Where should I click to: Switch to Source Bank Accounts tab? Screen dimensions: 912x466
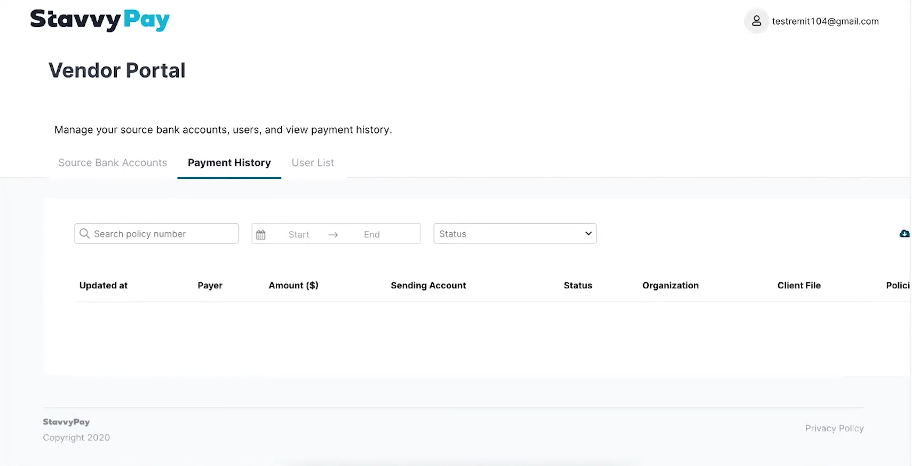113,163
